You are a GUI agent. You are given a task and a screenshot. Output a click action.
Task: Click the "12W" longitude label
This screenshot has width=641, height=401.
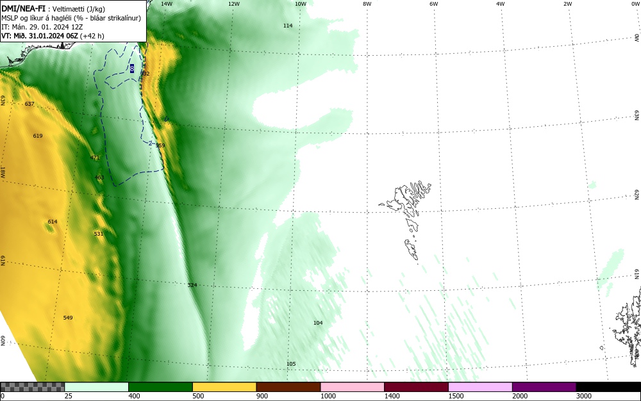233,4
